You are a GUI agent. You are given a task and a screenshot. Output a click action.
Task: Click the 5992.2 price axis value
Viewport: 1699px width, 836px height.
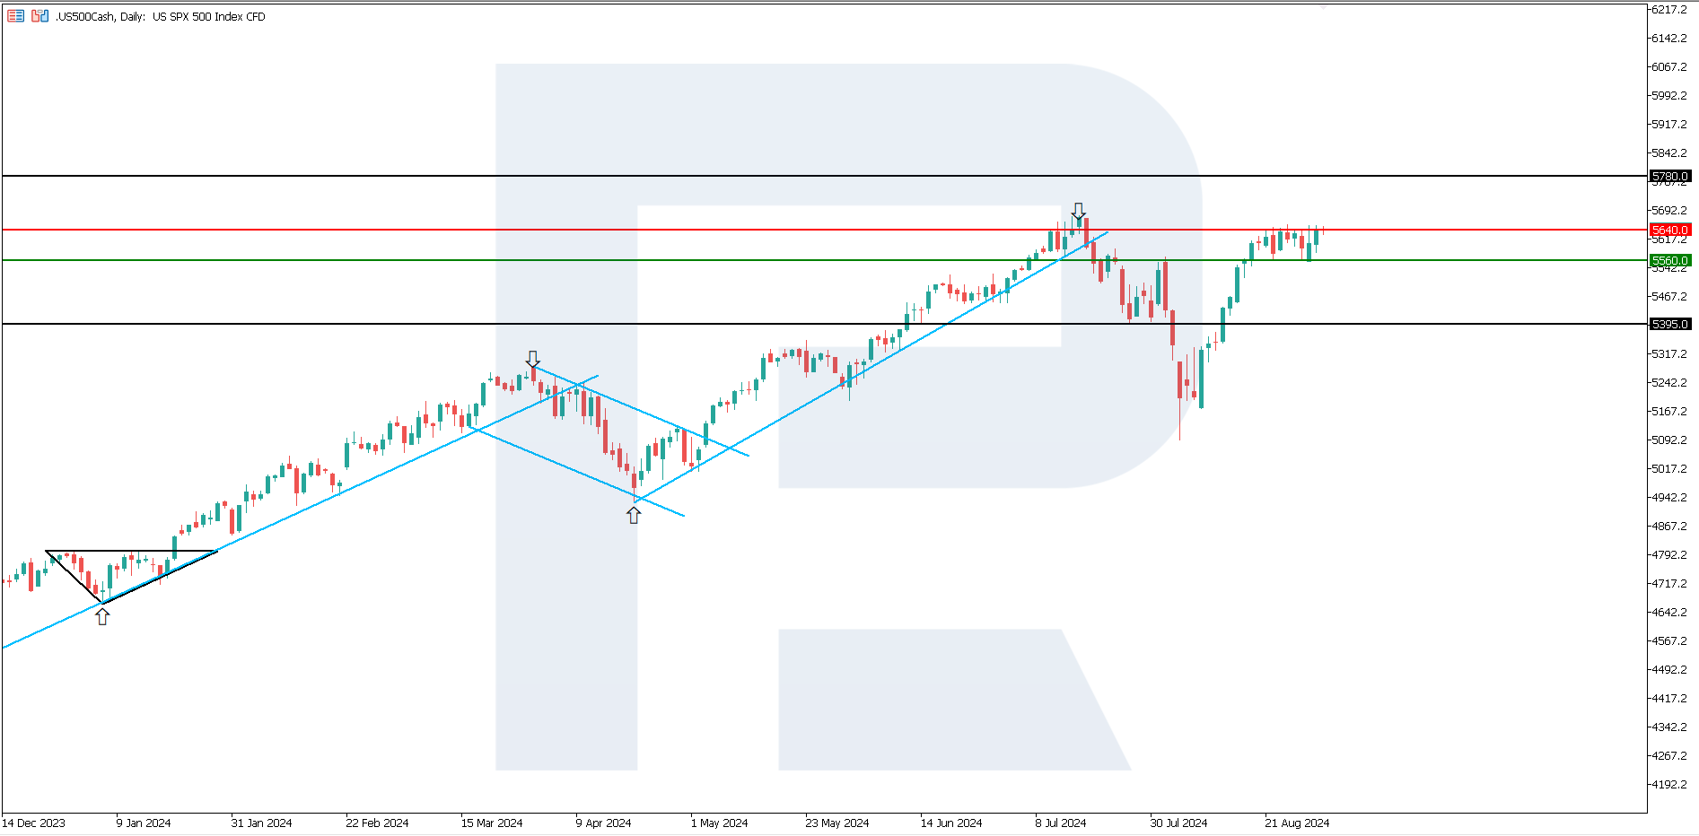1669,96
